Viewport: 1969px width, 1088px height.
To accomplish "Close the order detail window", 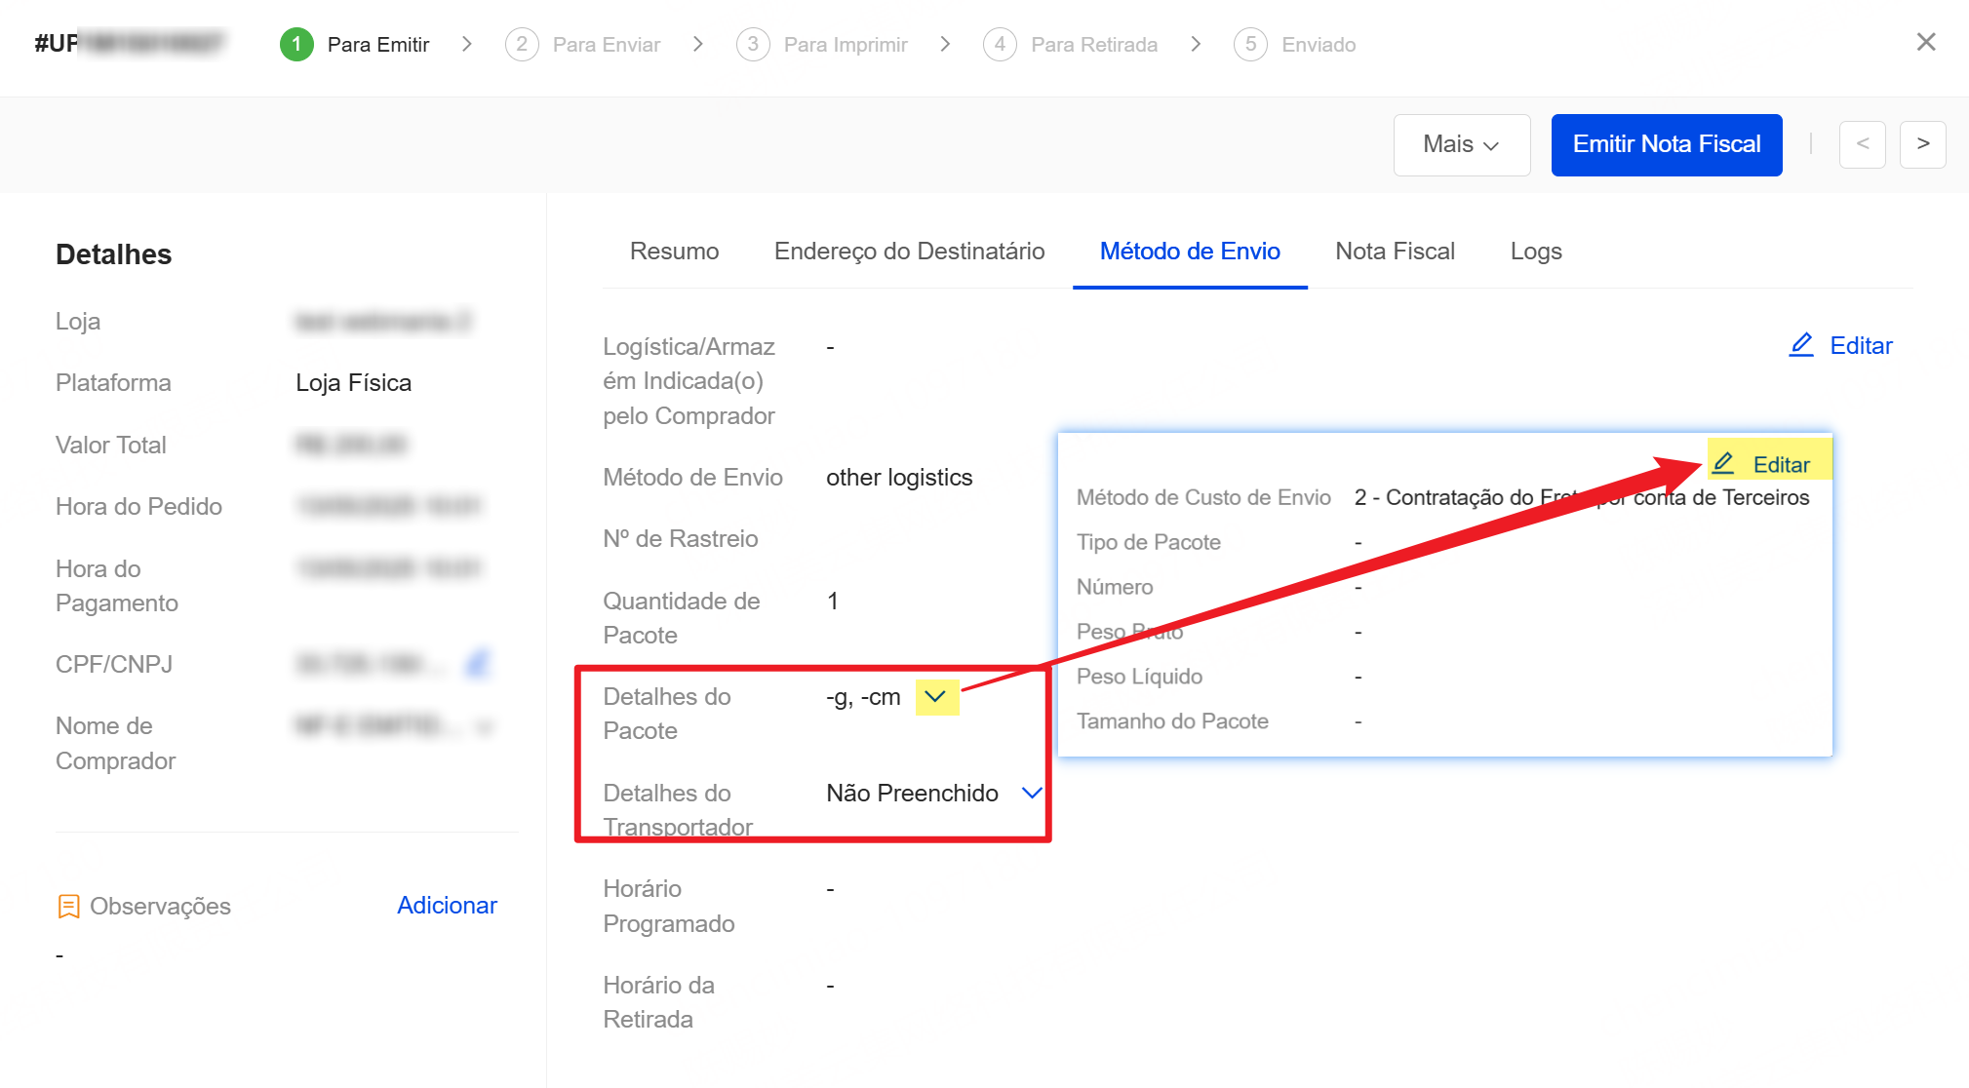I will click(x=1925, y=42).
